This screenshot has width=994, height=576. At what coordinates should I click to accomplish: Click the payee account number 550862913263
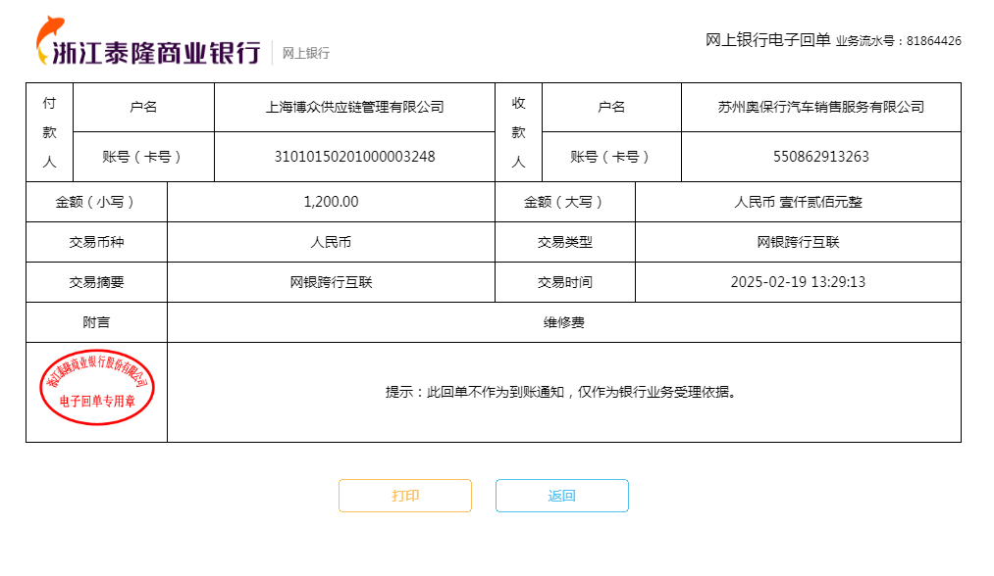[x=820, y=157]
